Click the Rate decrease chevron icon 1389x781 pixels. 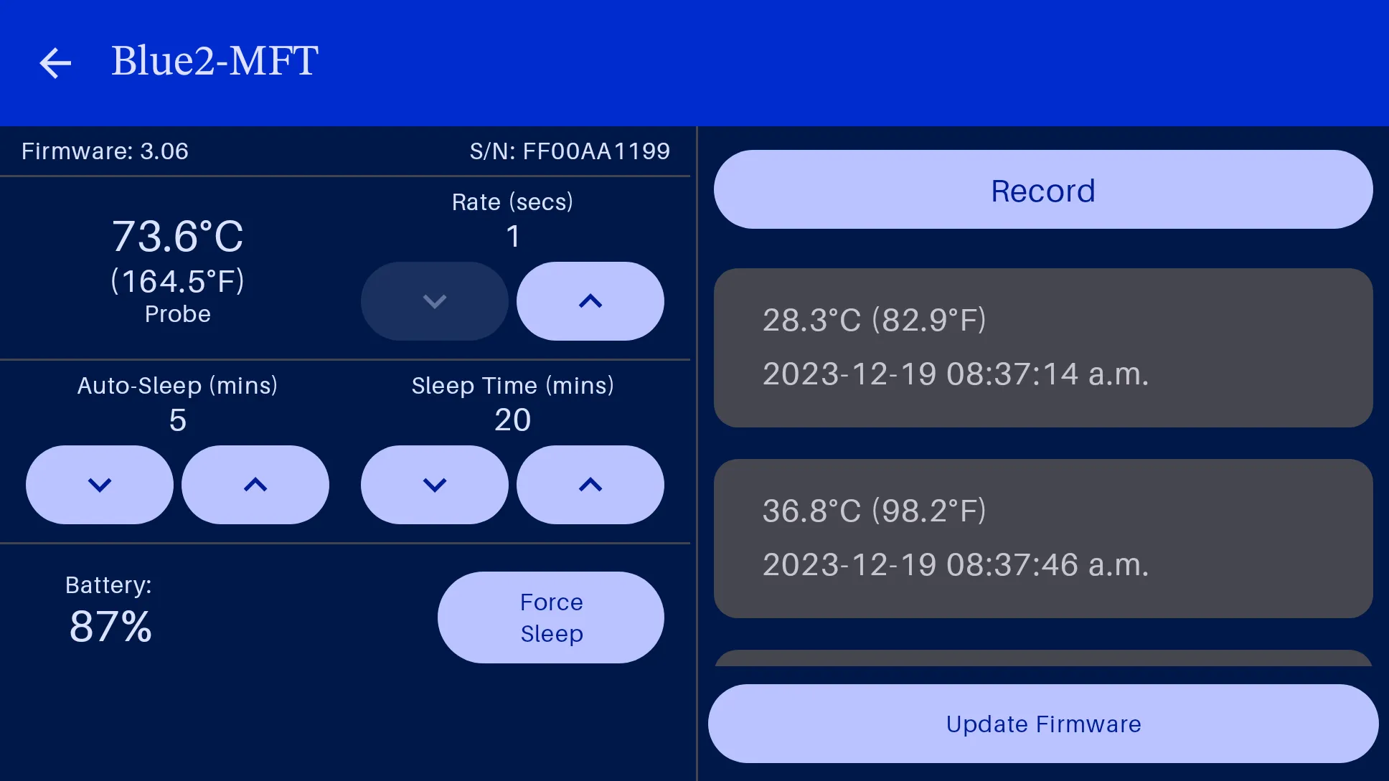tap(434, 301)
